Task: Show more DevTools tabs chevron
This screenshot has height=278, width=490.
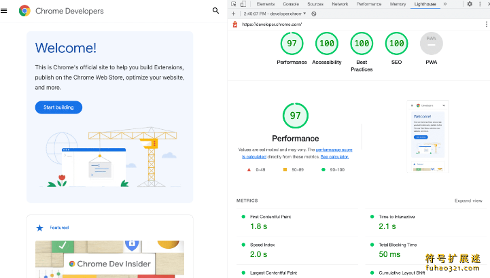Action: pyautogui.click(x=445, y=4)
